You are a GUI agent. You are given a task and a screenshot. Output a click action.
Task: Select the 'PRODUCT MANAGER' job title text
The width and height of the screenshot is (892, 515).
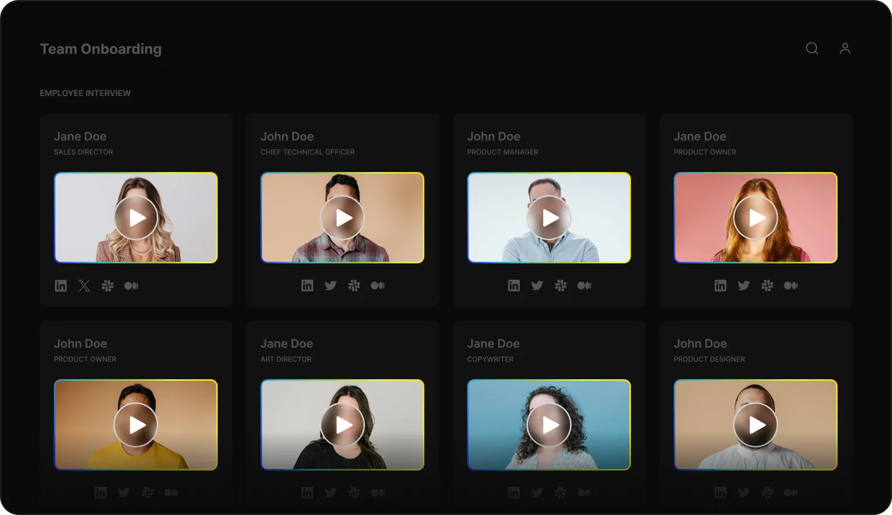click(503, 152)
